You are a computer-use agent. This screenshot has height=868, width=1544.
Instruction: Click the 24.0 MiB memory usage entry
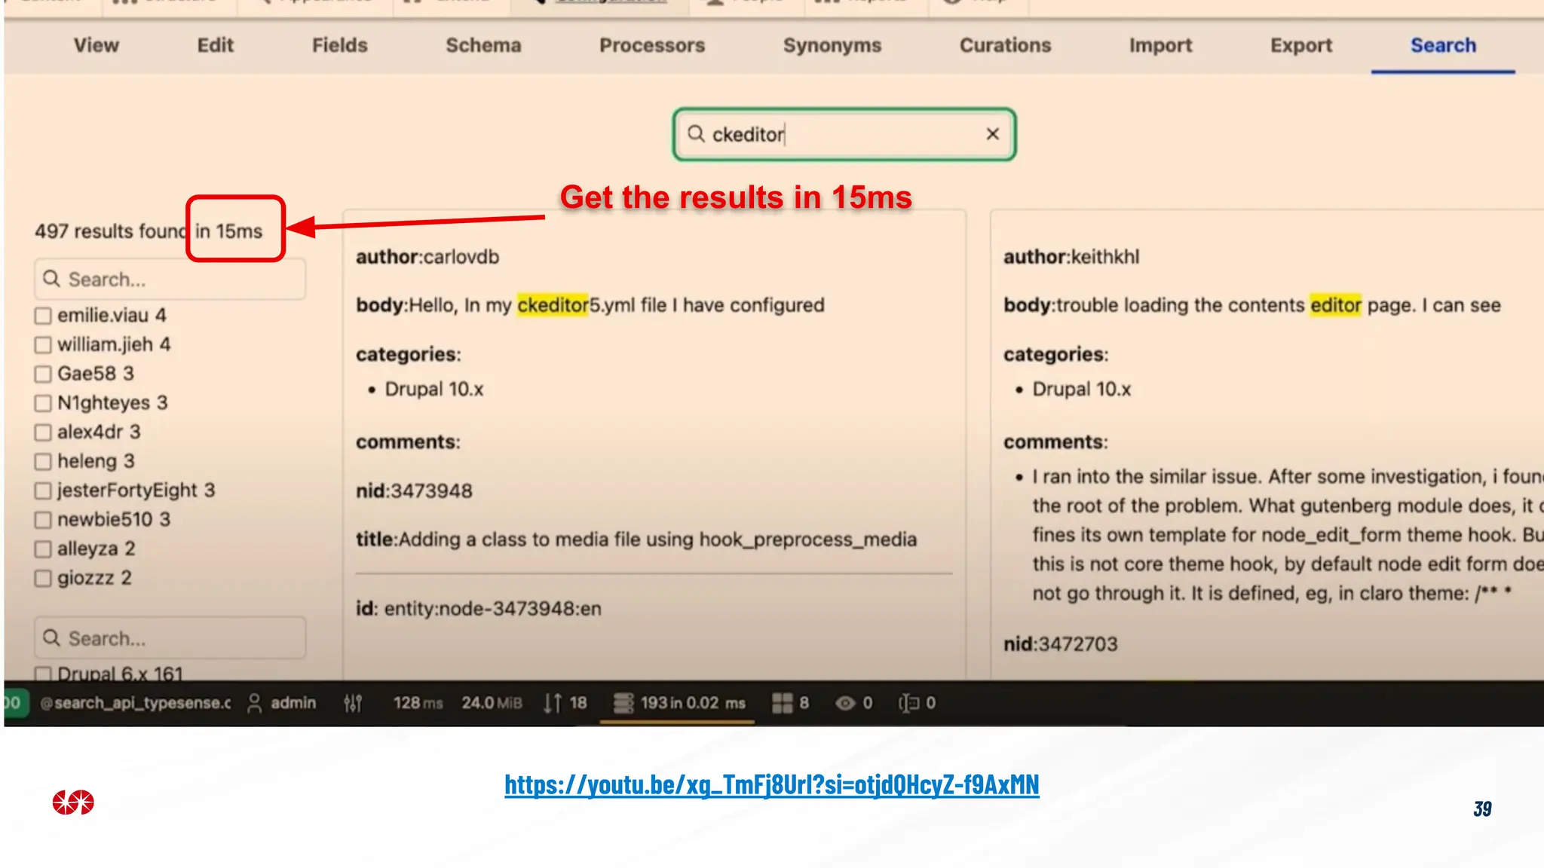point(492,703)
